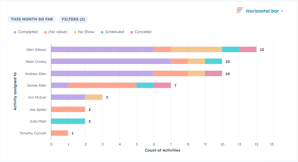
Task: Click Julia Main's Scheduled bar
Action: [68, 121]
